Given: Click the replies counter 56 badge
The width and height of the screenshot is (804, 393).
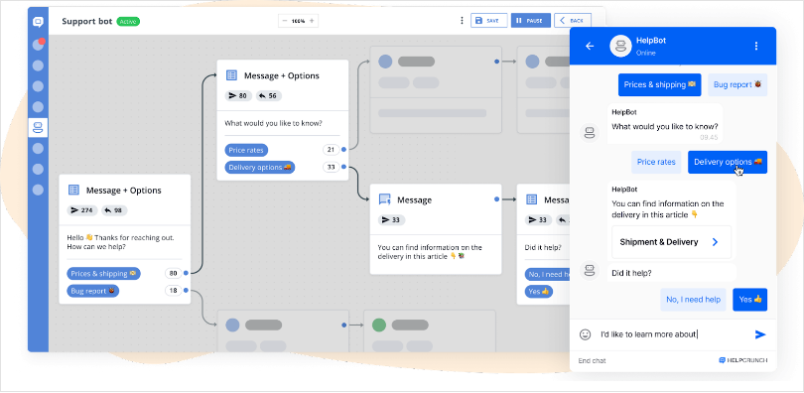Looking at the screenshot, I should (269, 96).
